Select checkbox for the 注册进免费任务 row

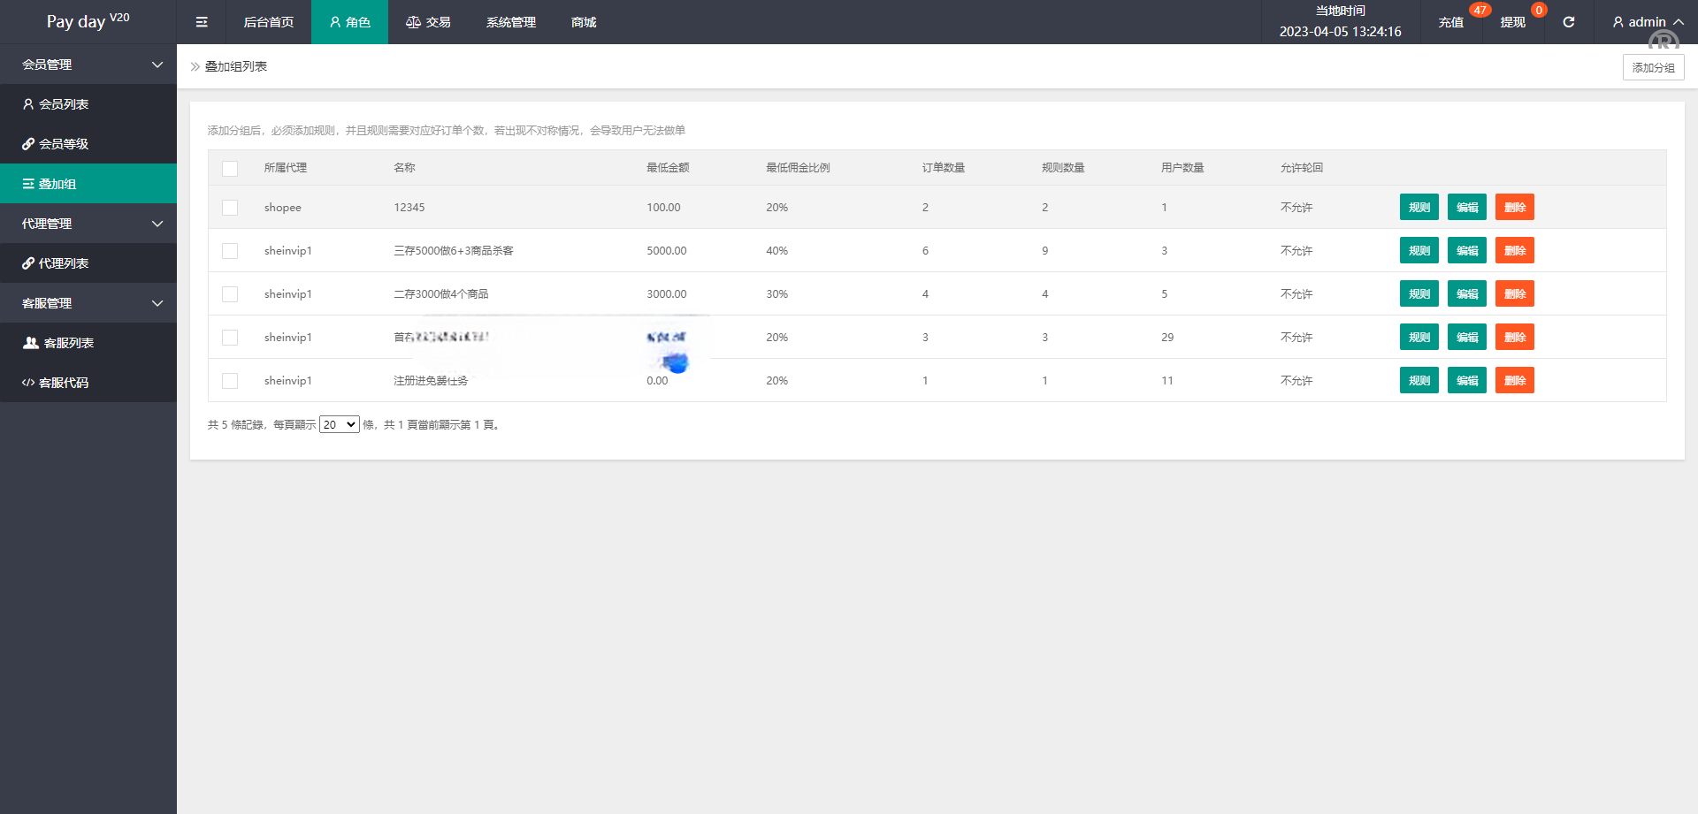click(230, 381)
